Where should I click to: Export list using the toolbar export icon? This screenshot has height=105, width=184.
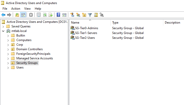pyautogui.click(x=51, y=15)
